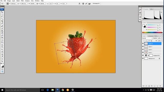This screenshot has height=92, width=164.
Task: Cancel the transform with the circle-slash icon
Action: point(83,4)
